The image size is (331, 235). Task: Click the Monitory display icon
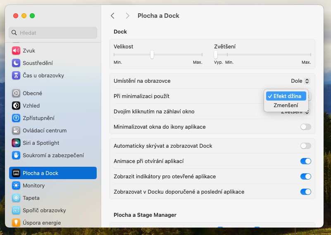pyautogui.click(x=16, y=185)
